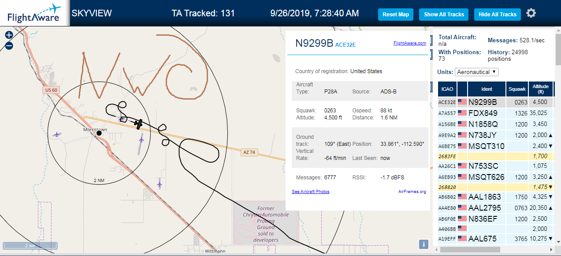This screenshot has width=561, height=256.
Task: Click the US flag in the MSQT626 row
Action: pos(462,178)
